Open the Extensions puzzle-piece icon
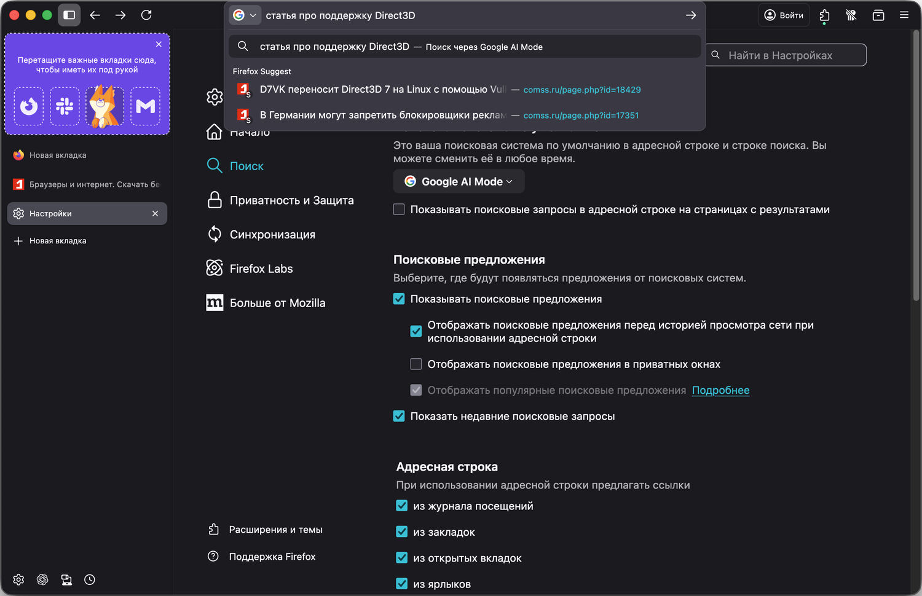The width and height of the screenshot is (922, 596). [x=824, y=15]
